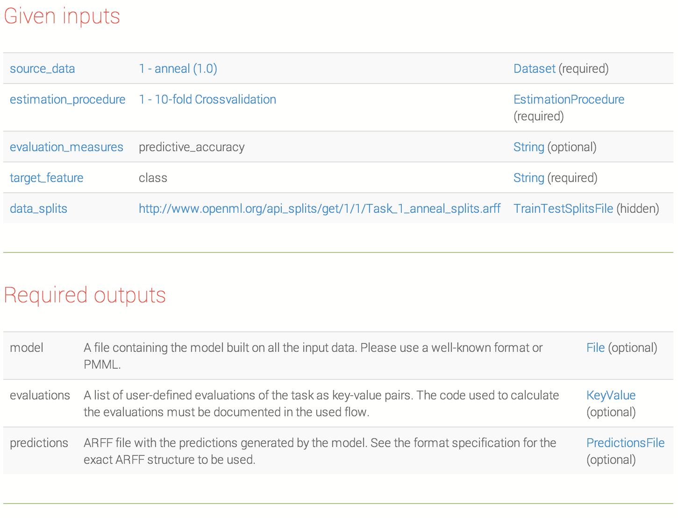678x518 pixels.
Task: Click the 'Required outputs' heading
Action: (85, 295)
